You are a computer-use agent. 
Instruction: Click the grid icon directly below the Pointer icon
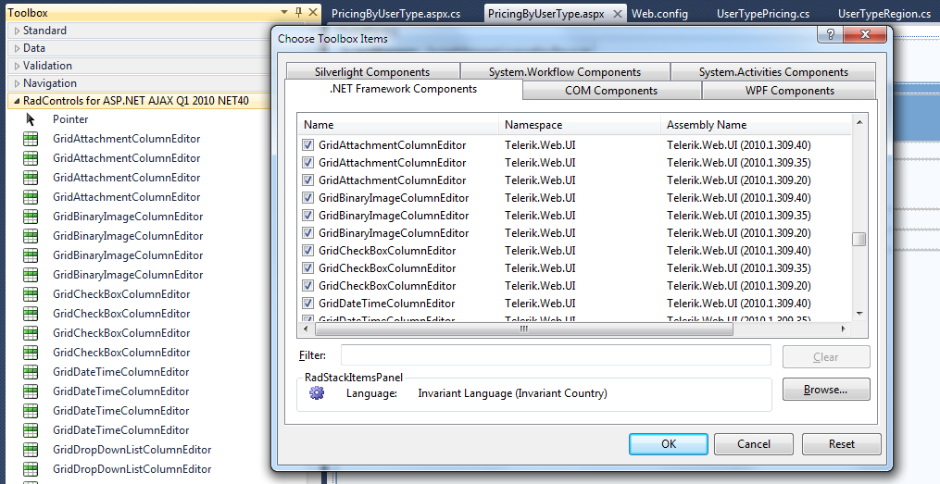pos(30,139)
